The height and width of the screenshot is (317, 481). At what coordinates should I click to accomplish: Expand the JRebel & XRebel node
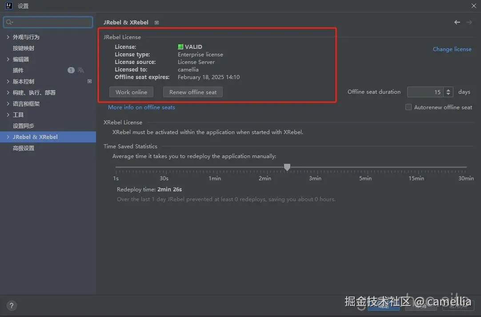8,137
